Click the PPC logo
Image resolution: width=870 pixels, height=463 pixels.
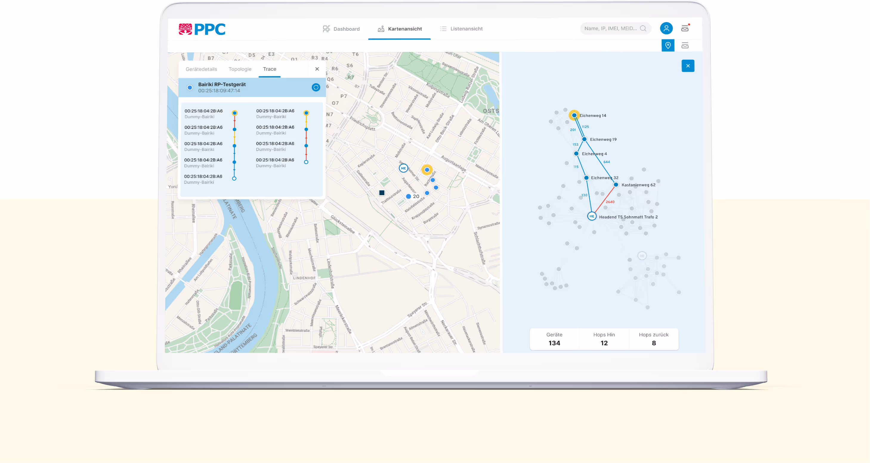[x=202, y=29]
